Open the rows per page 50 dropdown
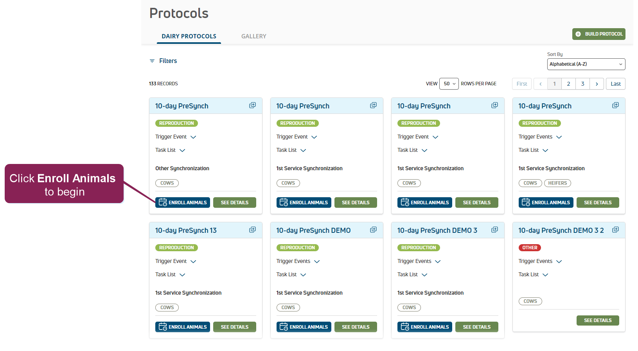 click(449, 84)
